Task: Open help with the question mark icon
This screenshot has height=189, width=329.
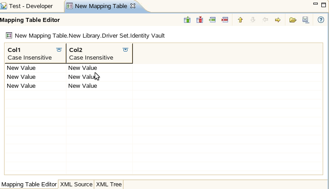Action: coord(321,20)
